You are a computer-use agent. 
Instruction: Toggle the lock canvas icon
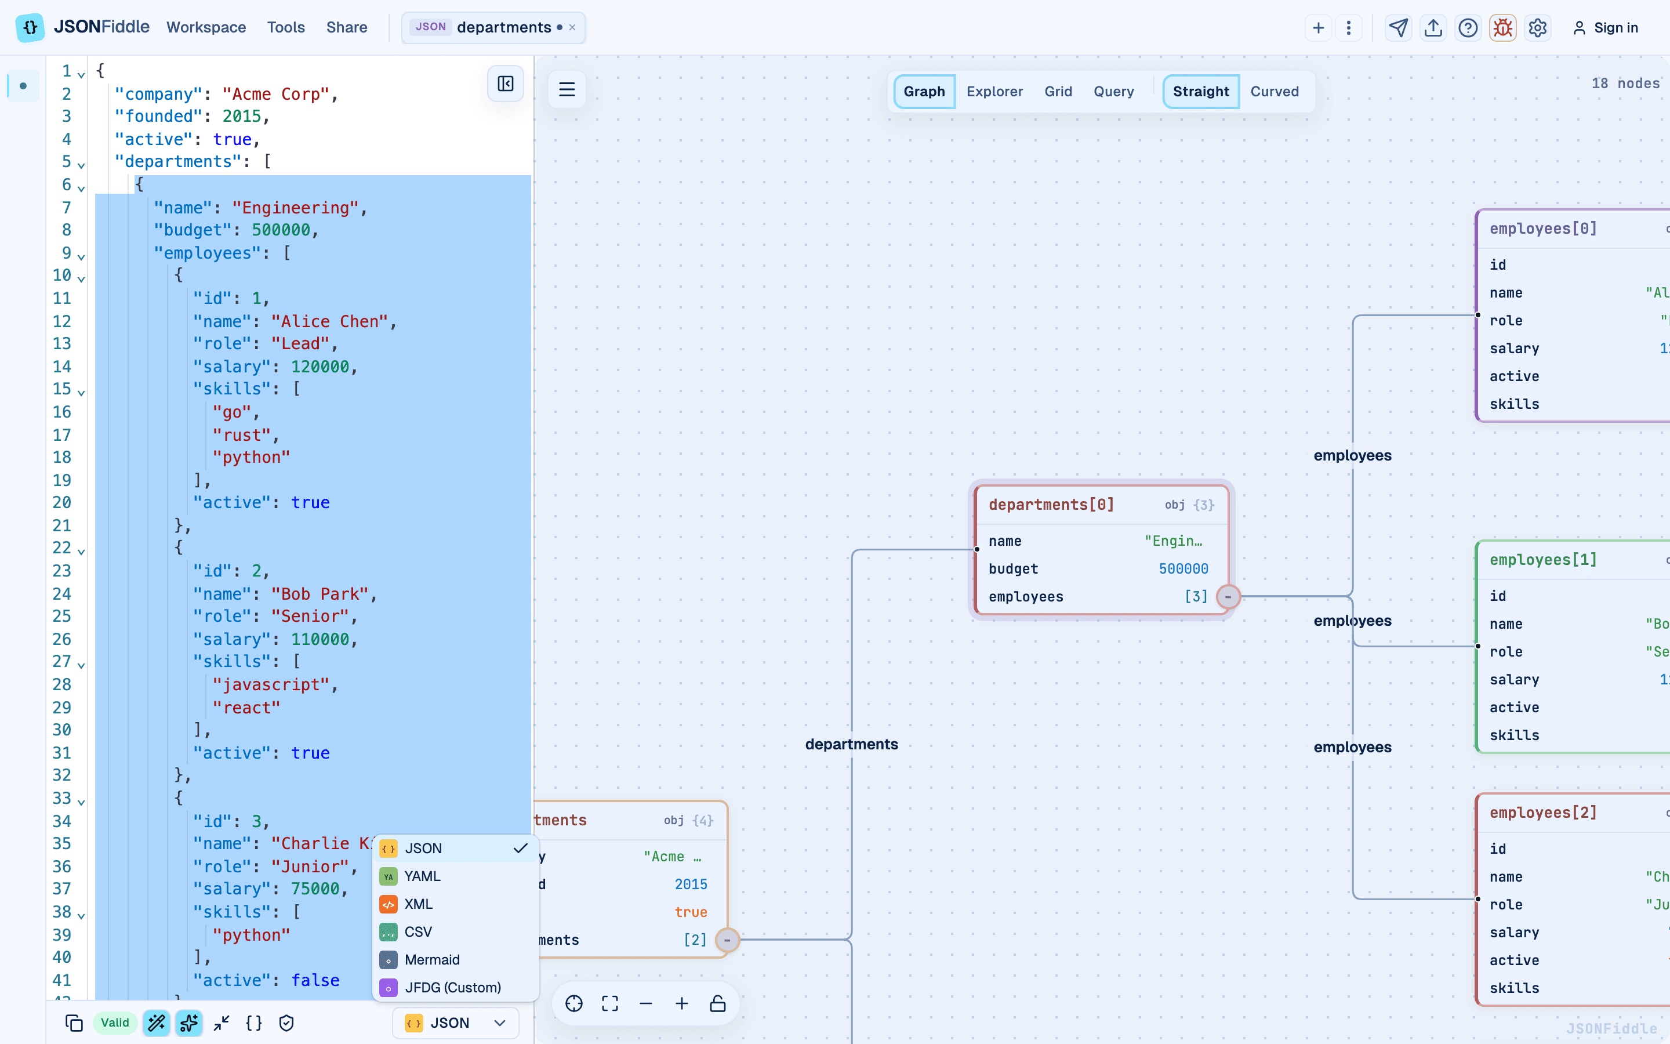(718, 1003)
